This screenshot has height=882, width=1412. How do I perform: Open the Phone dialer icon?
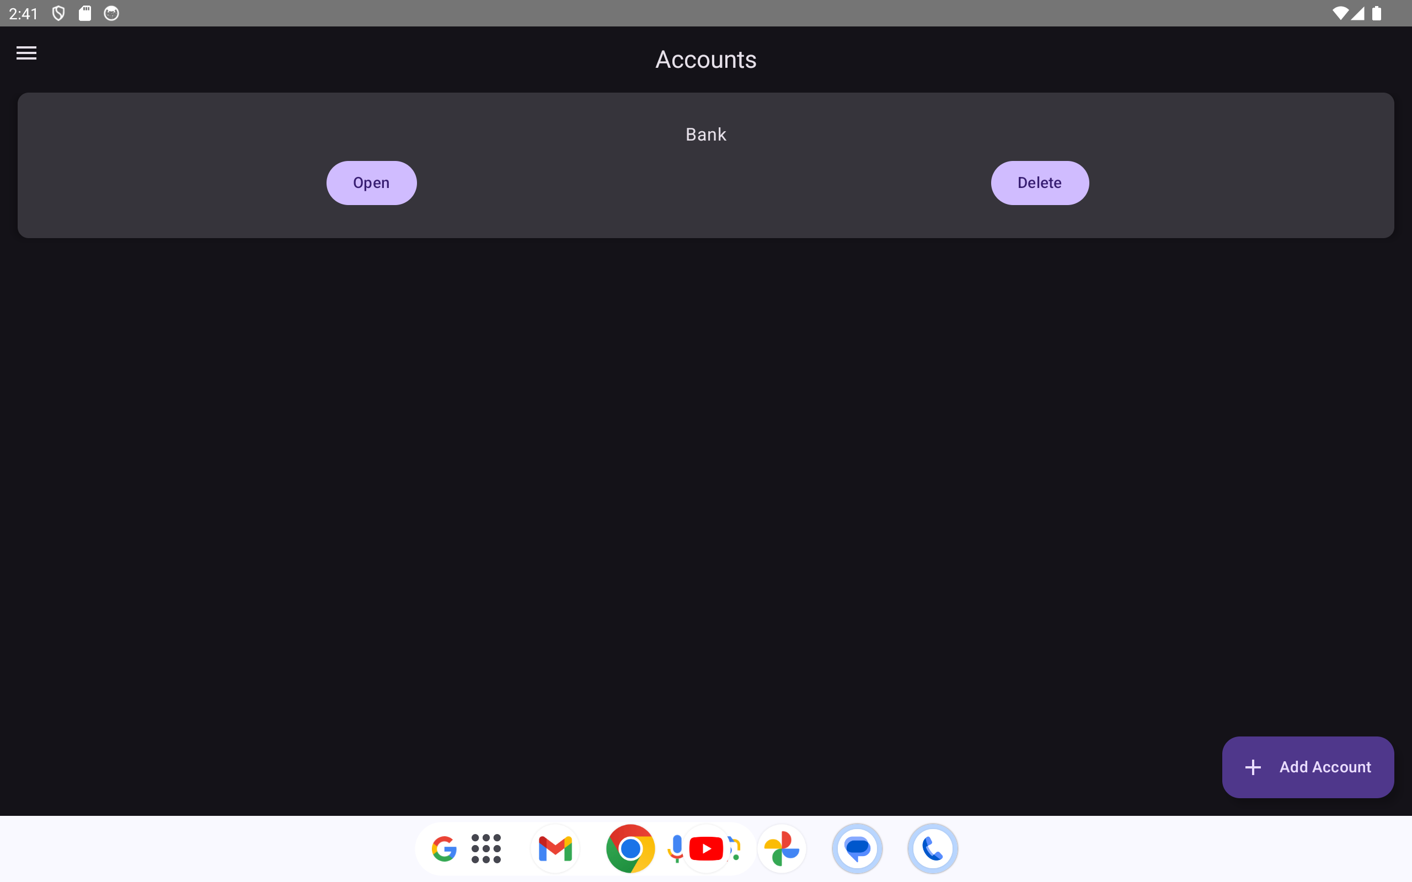click(932, 848)
